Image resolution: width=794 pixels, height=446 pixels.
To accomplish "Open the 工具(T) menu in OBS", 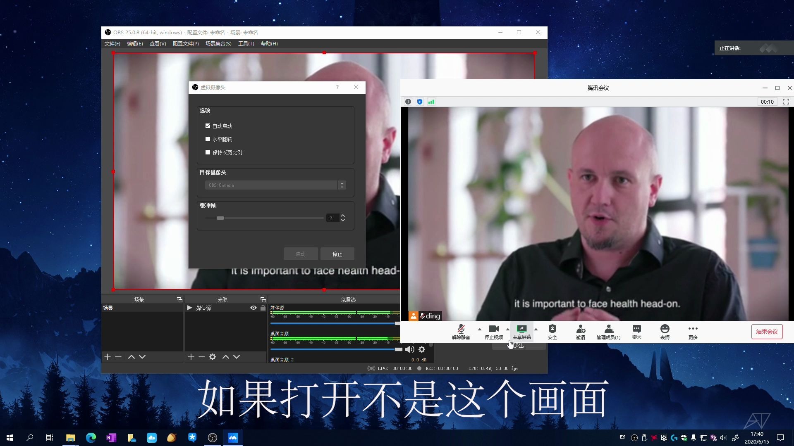I will (246, 43).
